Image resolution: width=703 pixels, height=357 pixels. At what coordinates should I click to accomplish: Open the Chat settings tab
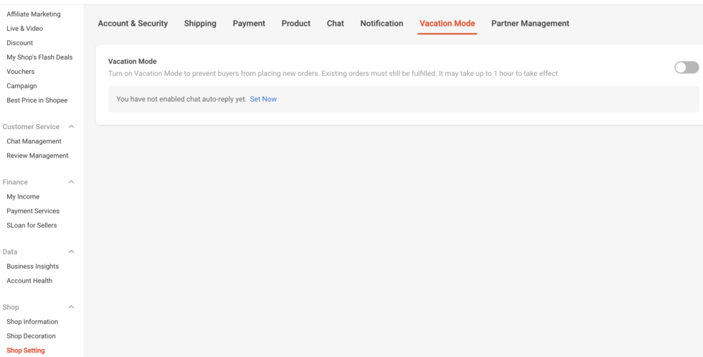(335, 24)
